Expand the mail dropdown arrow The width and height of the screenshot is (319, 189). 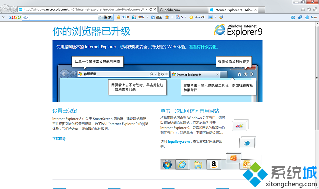click(x=186, y=17)
